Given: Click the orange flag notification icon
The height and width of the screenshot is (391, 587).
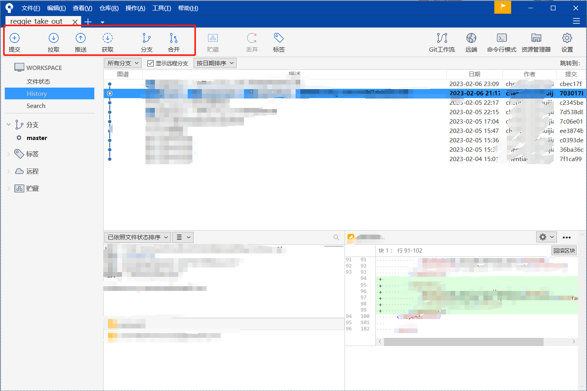Looking at the screenshot, I should click(x=503, y=7).
